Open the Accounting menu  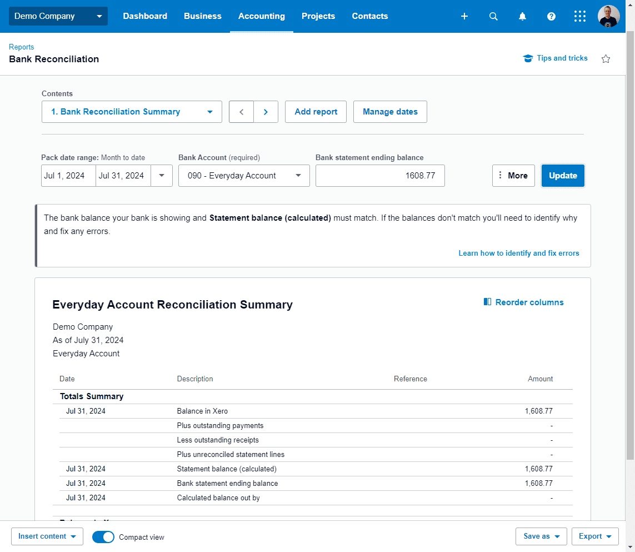click(262, 16)
